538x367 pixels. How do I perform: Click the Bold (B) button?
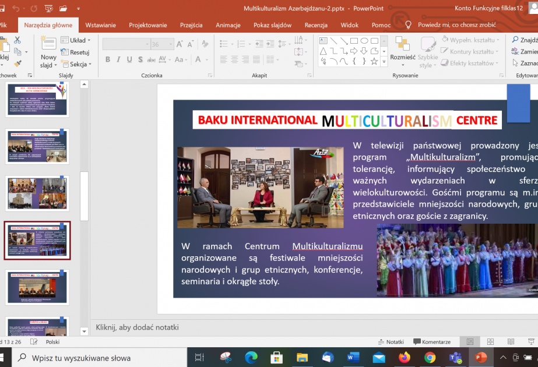(108, 59)
